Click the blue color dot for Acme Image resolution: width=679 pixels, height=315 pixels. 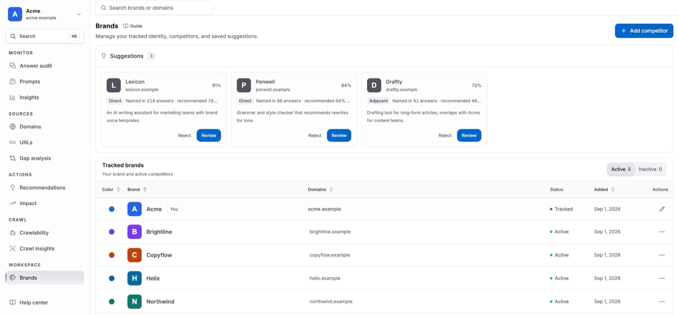click(111, 209)
